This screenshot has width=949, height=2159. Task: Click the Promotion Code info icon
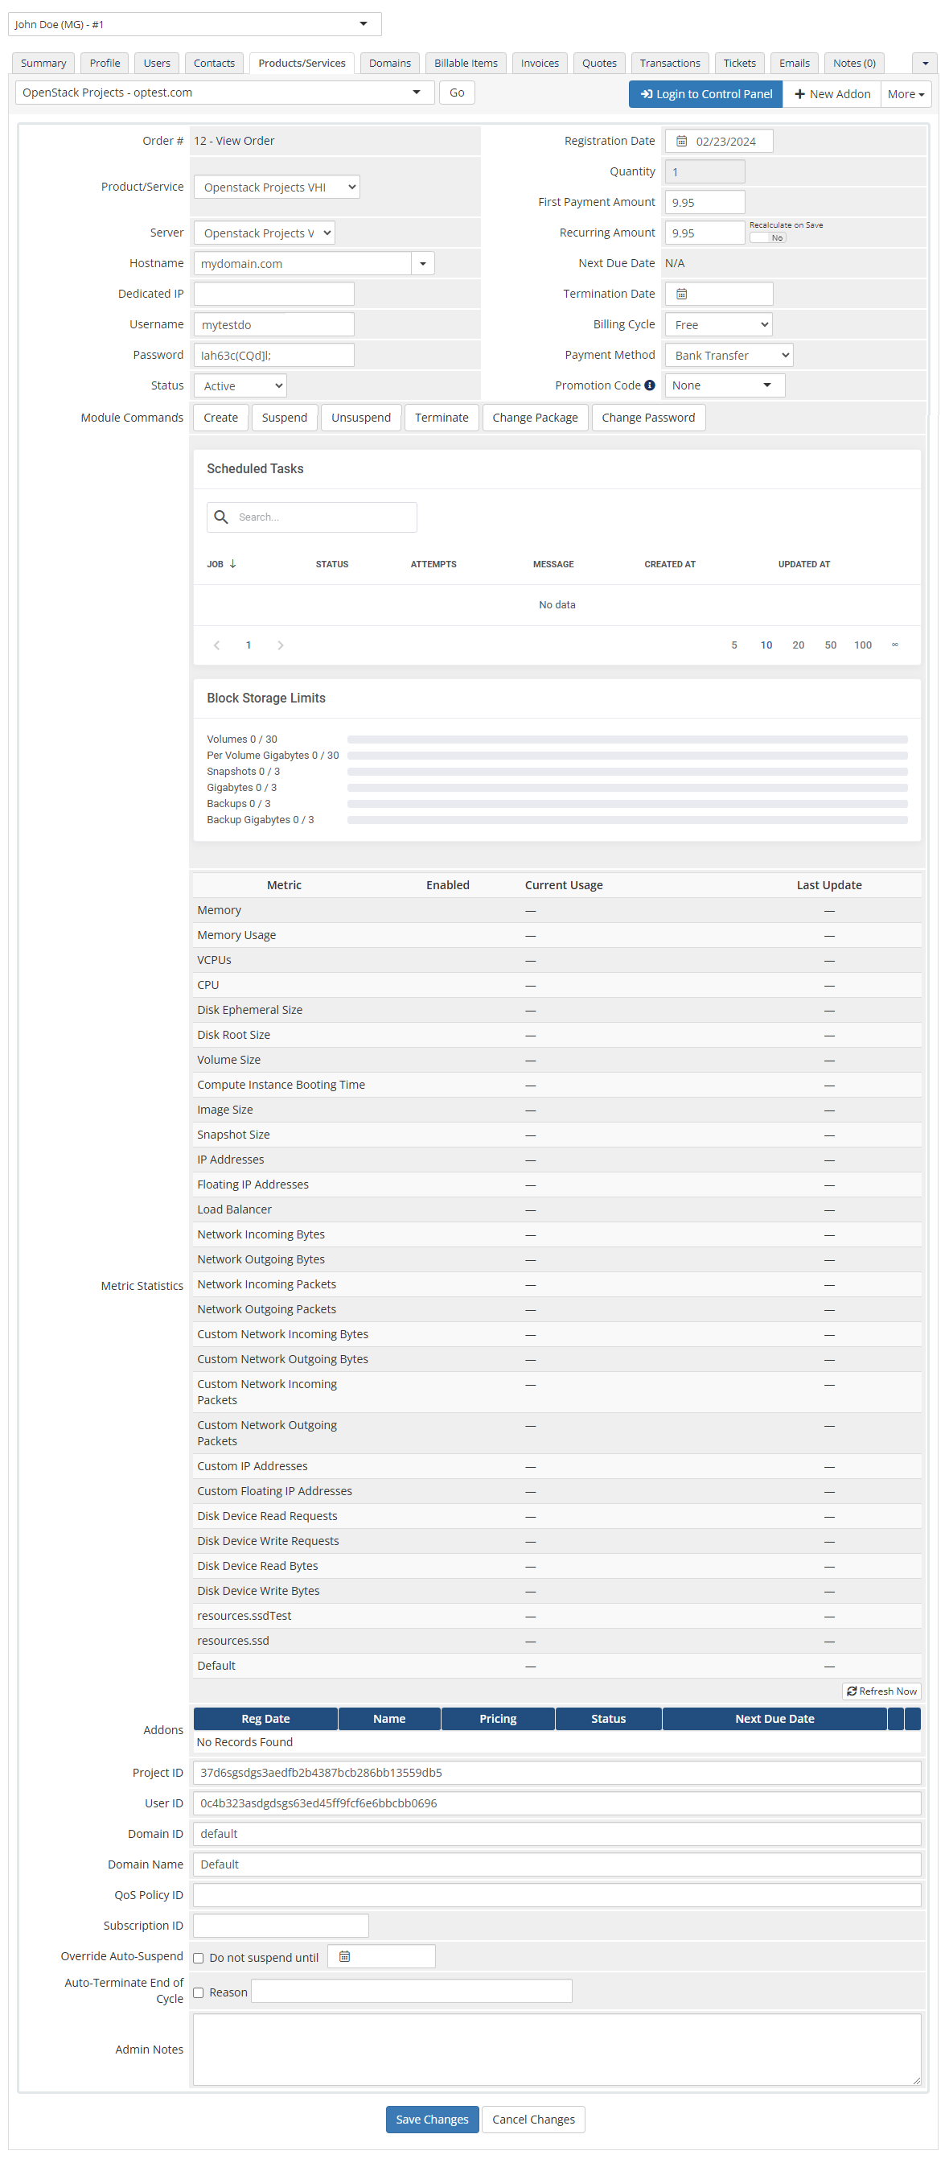pos(649,385)
